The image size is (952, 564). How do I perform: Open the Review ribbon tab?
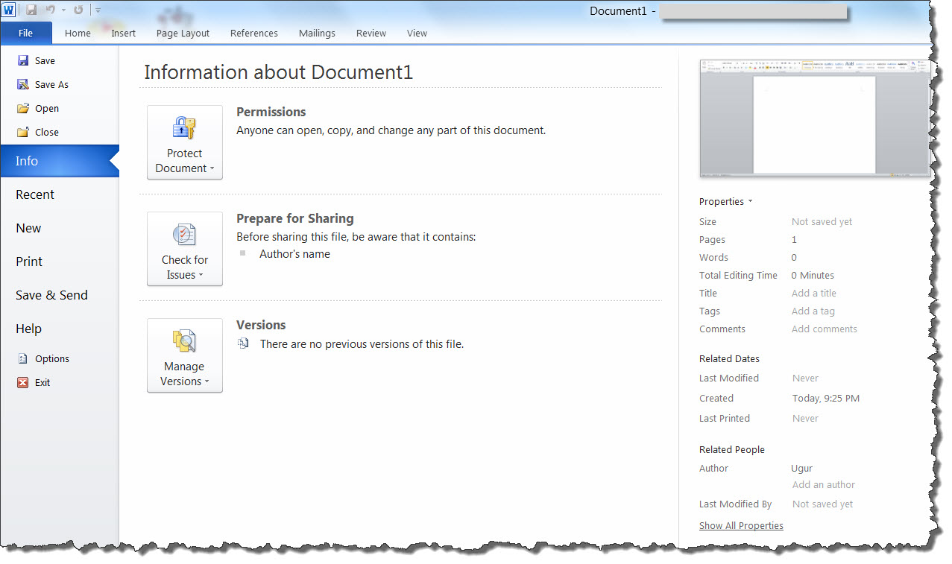(371, 34)
